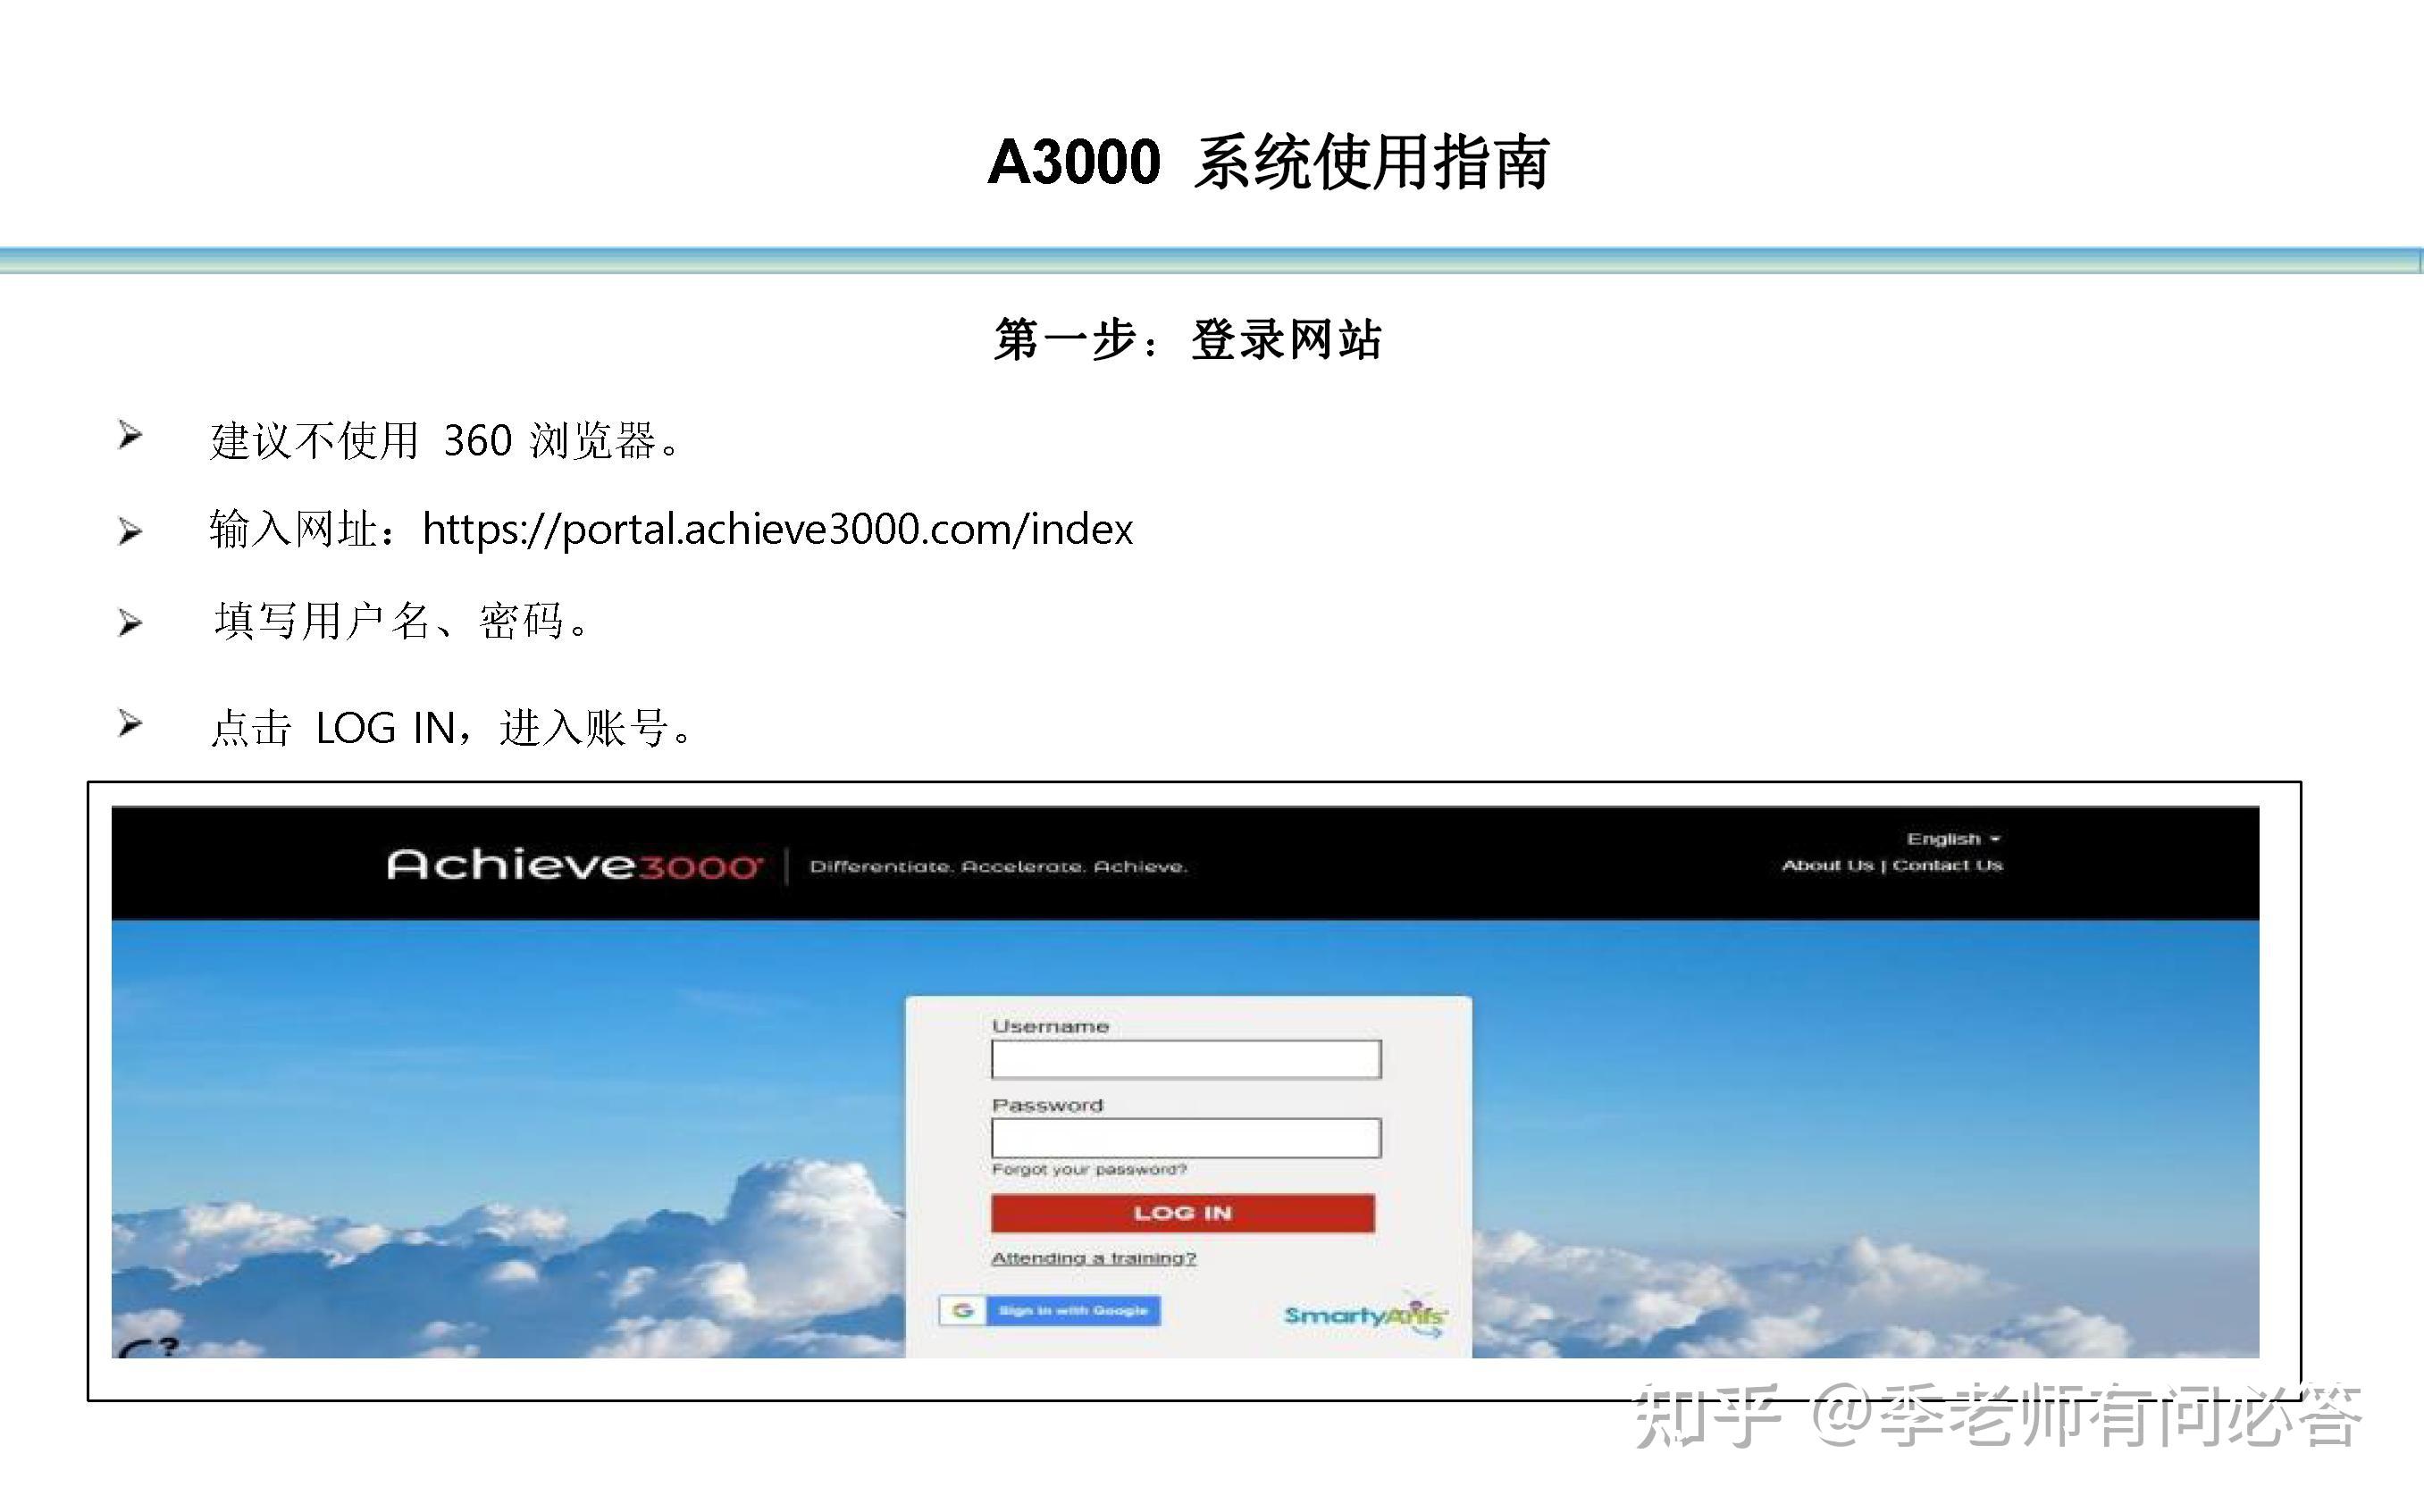Click the Username input field
The width and height of the screenshot is (2424, 1512).
[x=1185, y=1058]
